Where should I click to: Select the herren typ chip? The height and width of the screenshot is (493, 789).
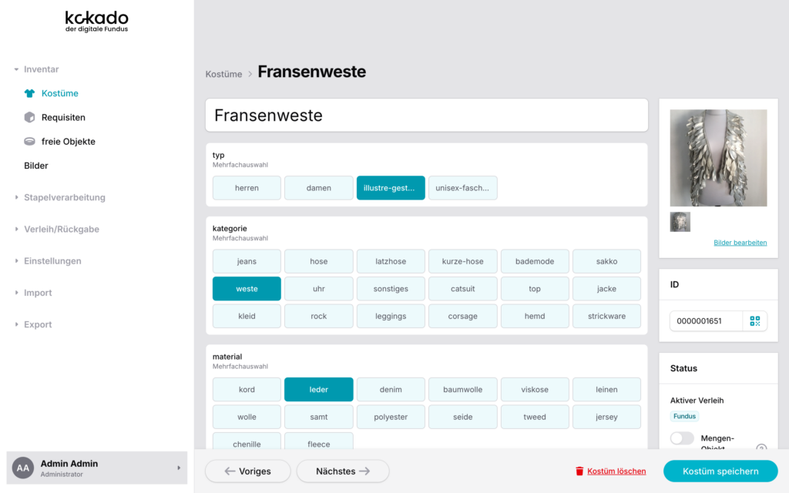click(x=247, y=188)
